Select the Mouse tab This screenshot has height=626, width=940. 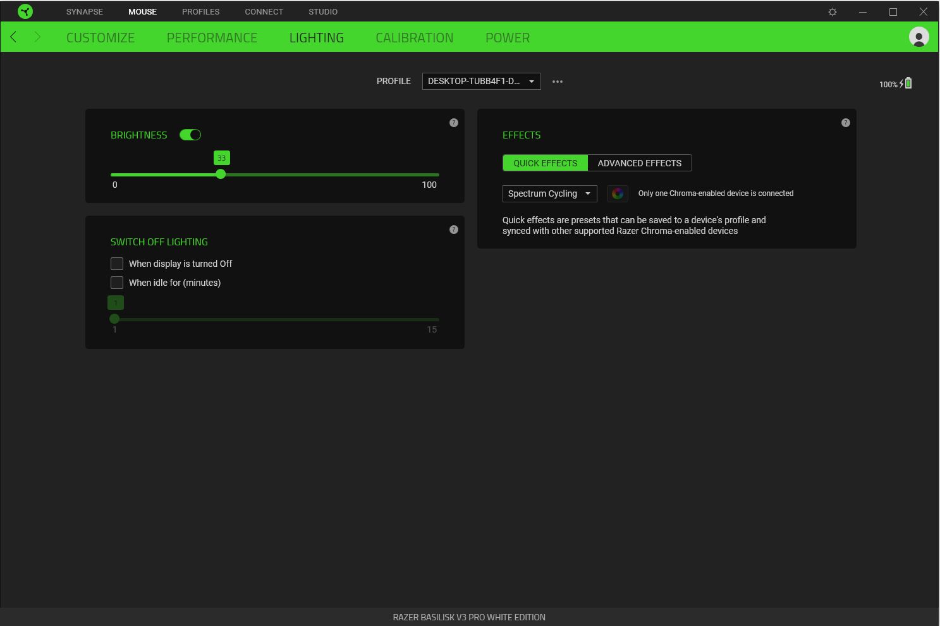coord(142,11)
